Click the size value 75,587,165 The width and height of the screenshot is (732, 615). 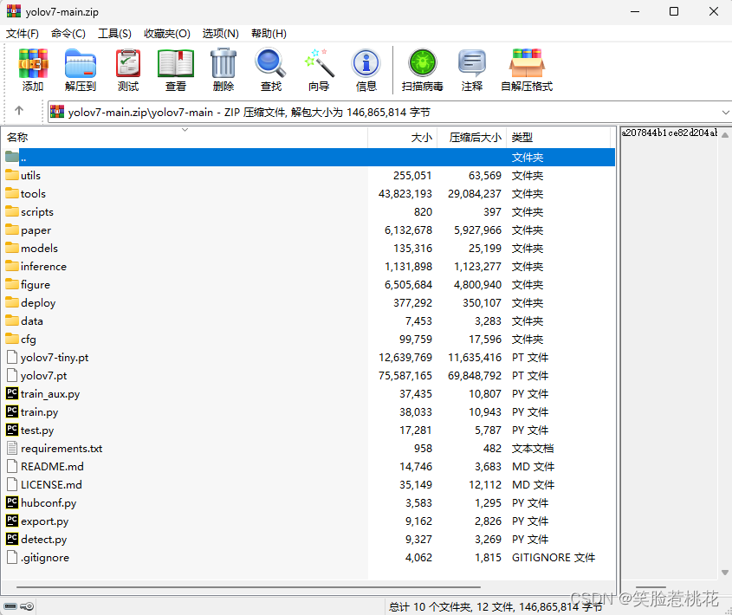(x=405, y=375)
